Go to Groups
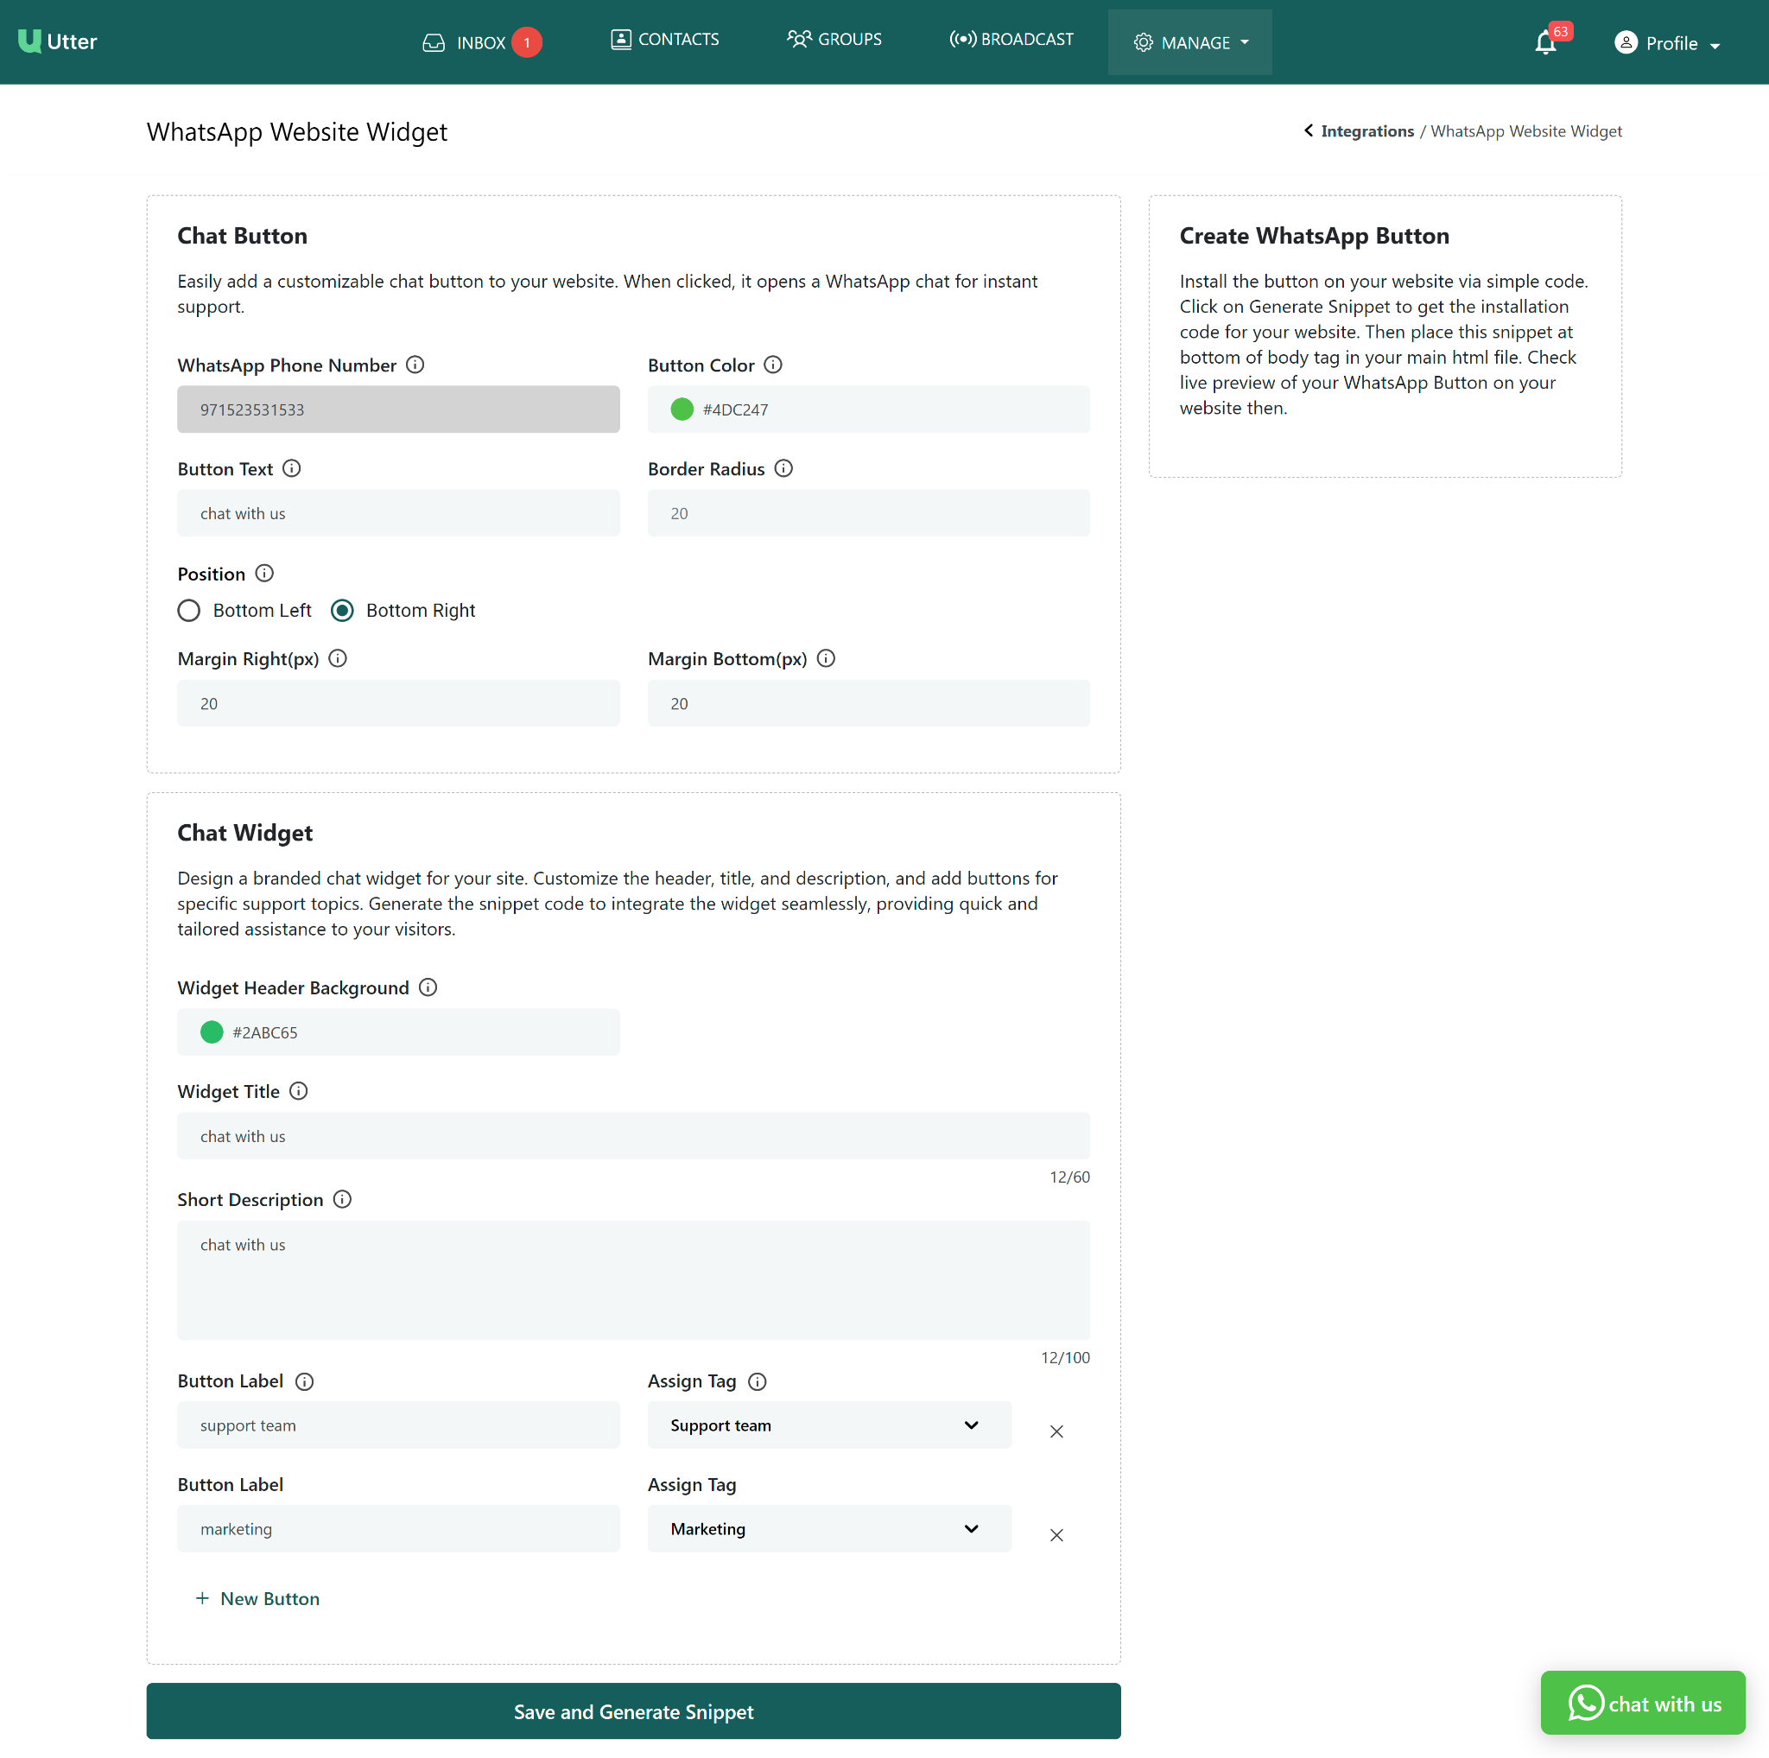Viewport: 1769px width, 1758px height. point(834,40)
